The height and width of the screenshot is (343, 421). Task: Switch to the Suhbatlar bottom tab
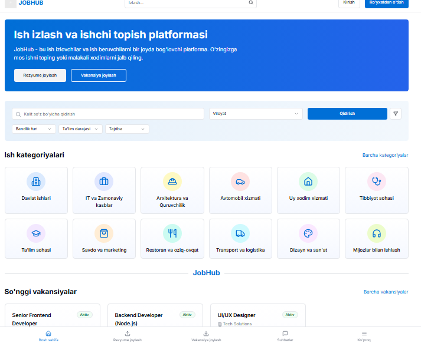pyautogui.click(x=285, y=336)
